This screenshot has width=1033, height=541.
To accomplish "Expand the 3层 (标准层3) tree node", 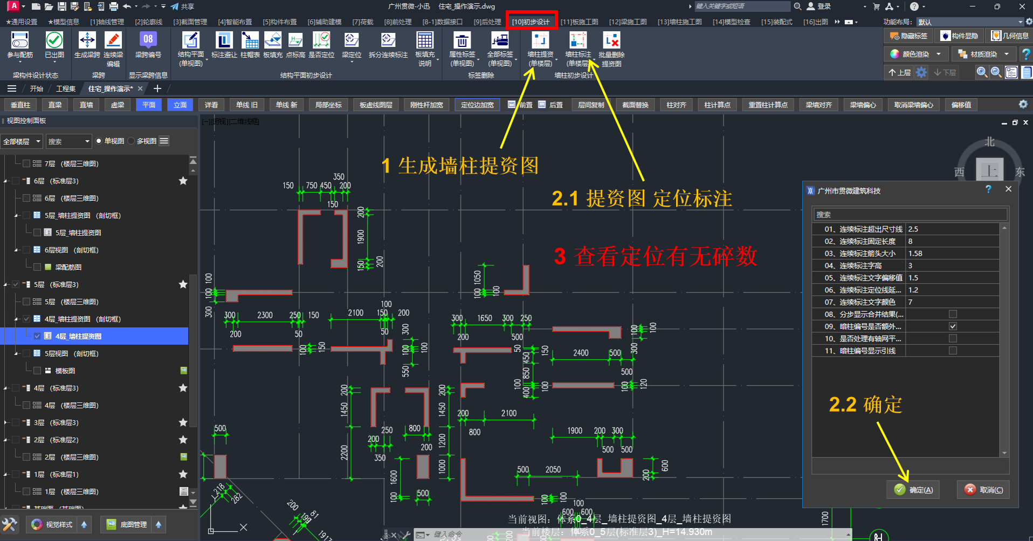I will pyautogui.click(x=6, y=422).
